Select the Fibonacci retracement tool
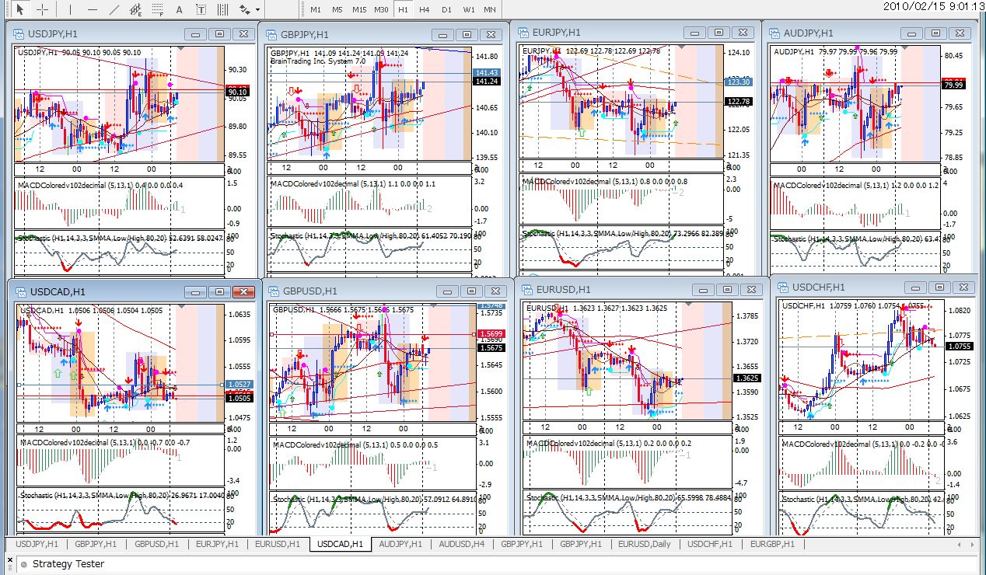The image size is (986, 575). coord(158,9)
